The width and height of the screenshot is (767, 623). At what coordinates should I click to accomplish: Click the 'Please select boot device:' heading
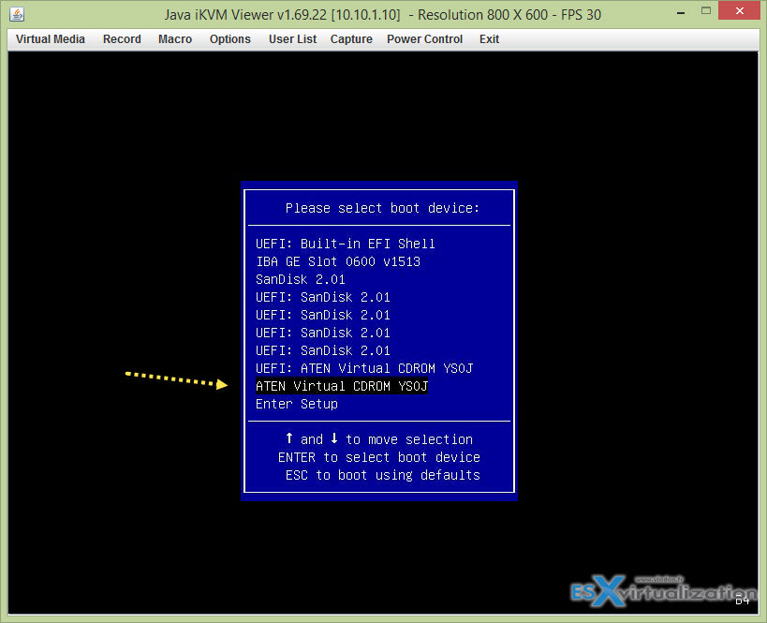382,208
